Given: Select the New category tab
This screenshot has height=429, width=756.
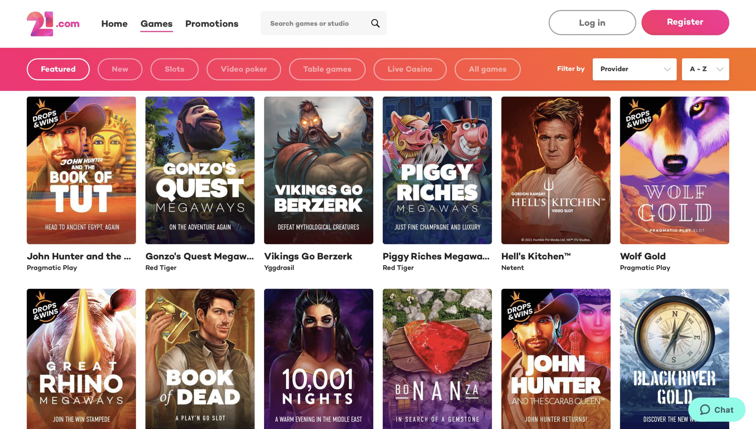Looking at the screenshot, I should pos(120,69).
